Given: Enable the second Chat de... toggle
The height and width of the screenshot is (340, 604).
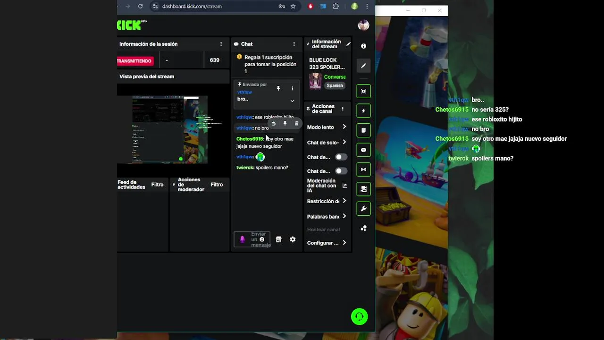Looking at the screenshot, I should (341, 171).
